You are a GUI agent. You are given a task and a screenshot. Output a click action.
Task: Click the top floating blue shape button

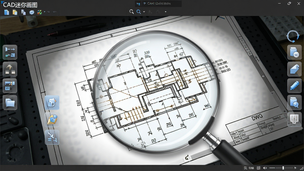click(52, 102)
